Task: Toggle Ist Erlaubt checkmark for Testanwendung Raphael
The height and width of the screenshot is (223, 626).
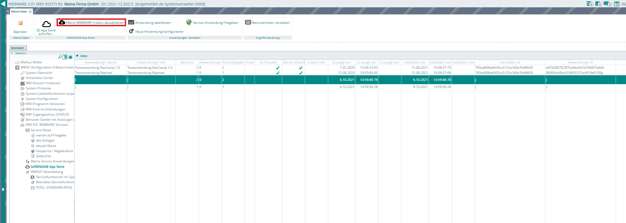Action: (278, 73)
